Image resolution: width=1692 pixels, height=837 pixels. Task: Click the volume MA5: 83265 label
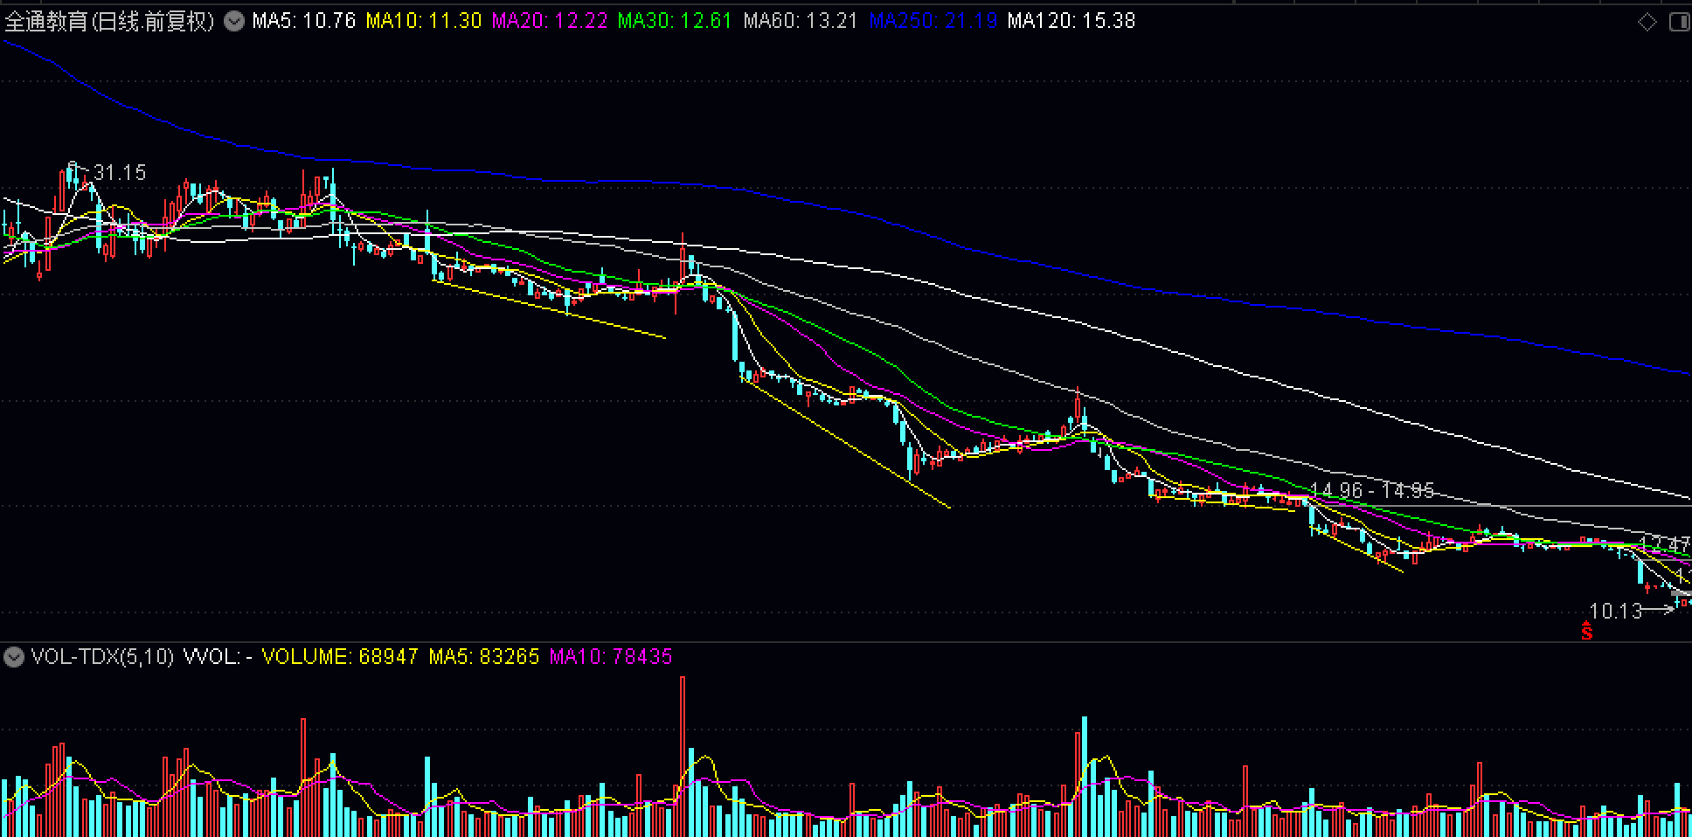pos(483,657)
